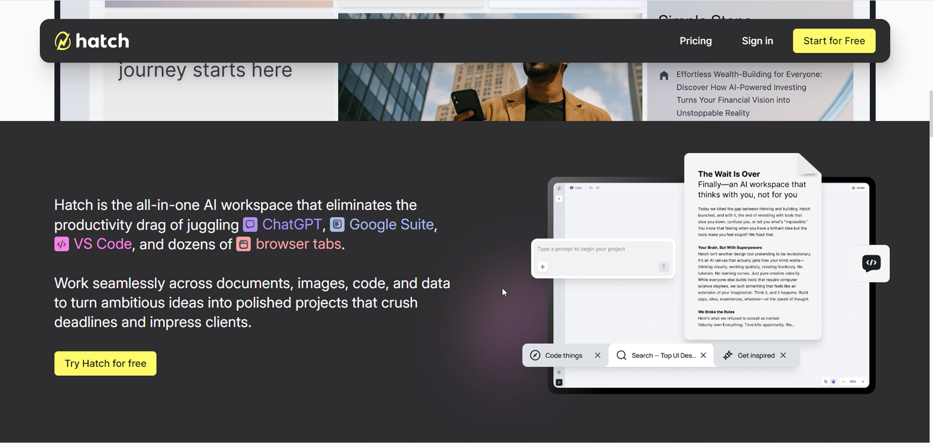Click the D avatar in mockup sidebar
The width and height of the screenshot is (933, 448).
[x=559, y=382]
